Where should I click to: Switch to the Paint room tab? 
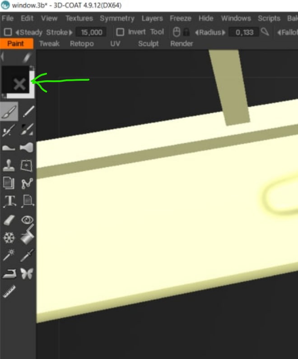pos(17,43)
